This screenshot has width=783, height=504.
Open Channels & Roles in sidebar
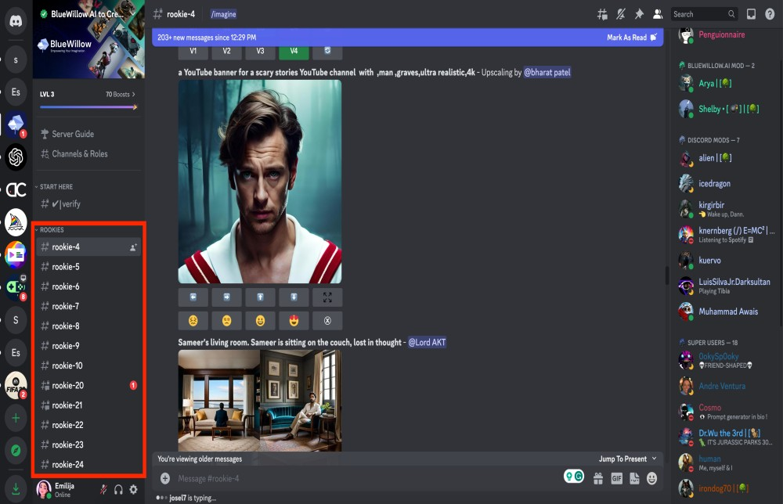pyautogui.click(x=79, y=154)
